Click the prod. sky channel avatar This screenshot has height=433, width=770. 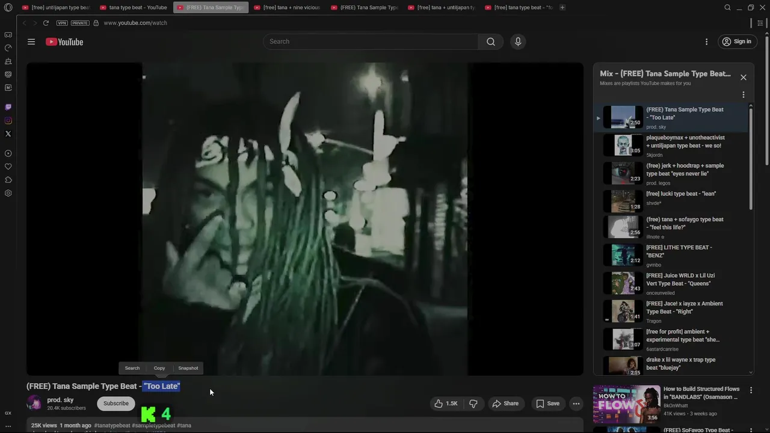click(x=34, y=404)
